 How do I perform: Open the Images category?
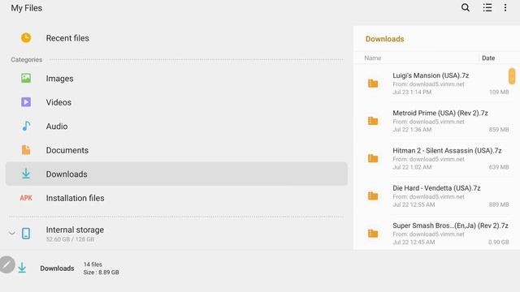[x=176, y=79]
